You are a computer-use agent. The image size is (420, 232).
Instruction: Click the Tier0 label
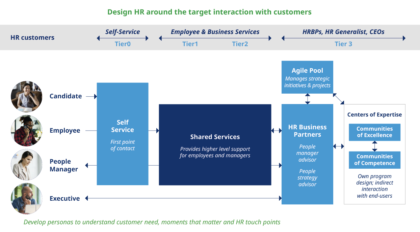(123, 44)
